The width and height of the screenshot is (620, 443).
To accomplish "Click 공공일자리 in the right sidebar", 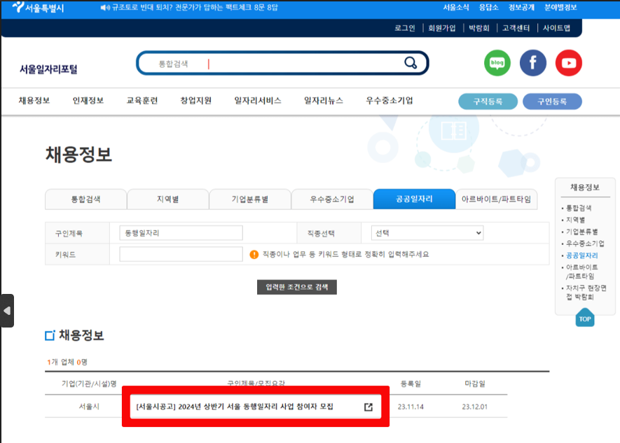I will (x=582, y=255).
